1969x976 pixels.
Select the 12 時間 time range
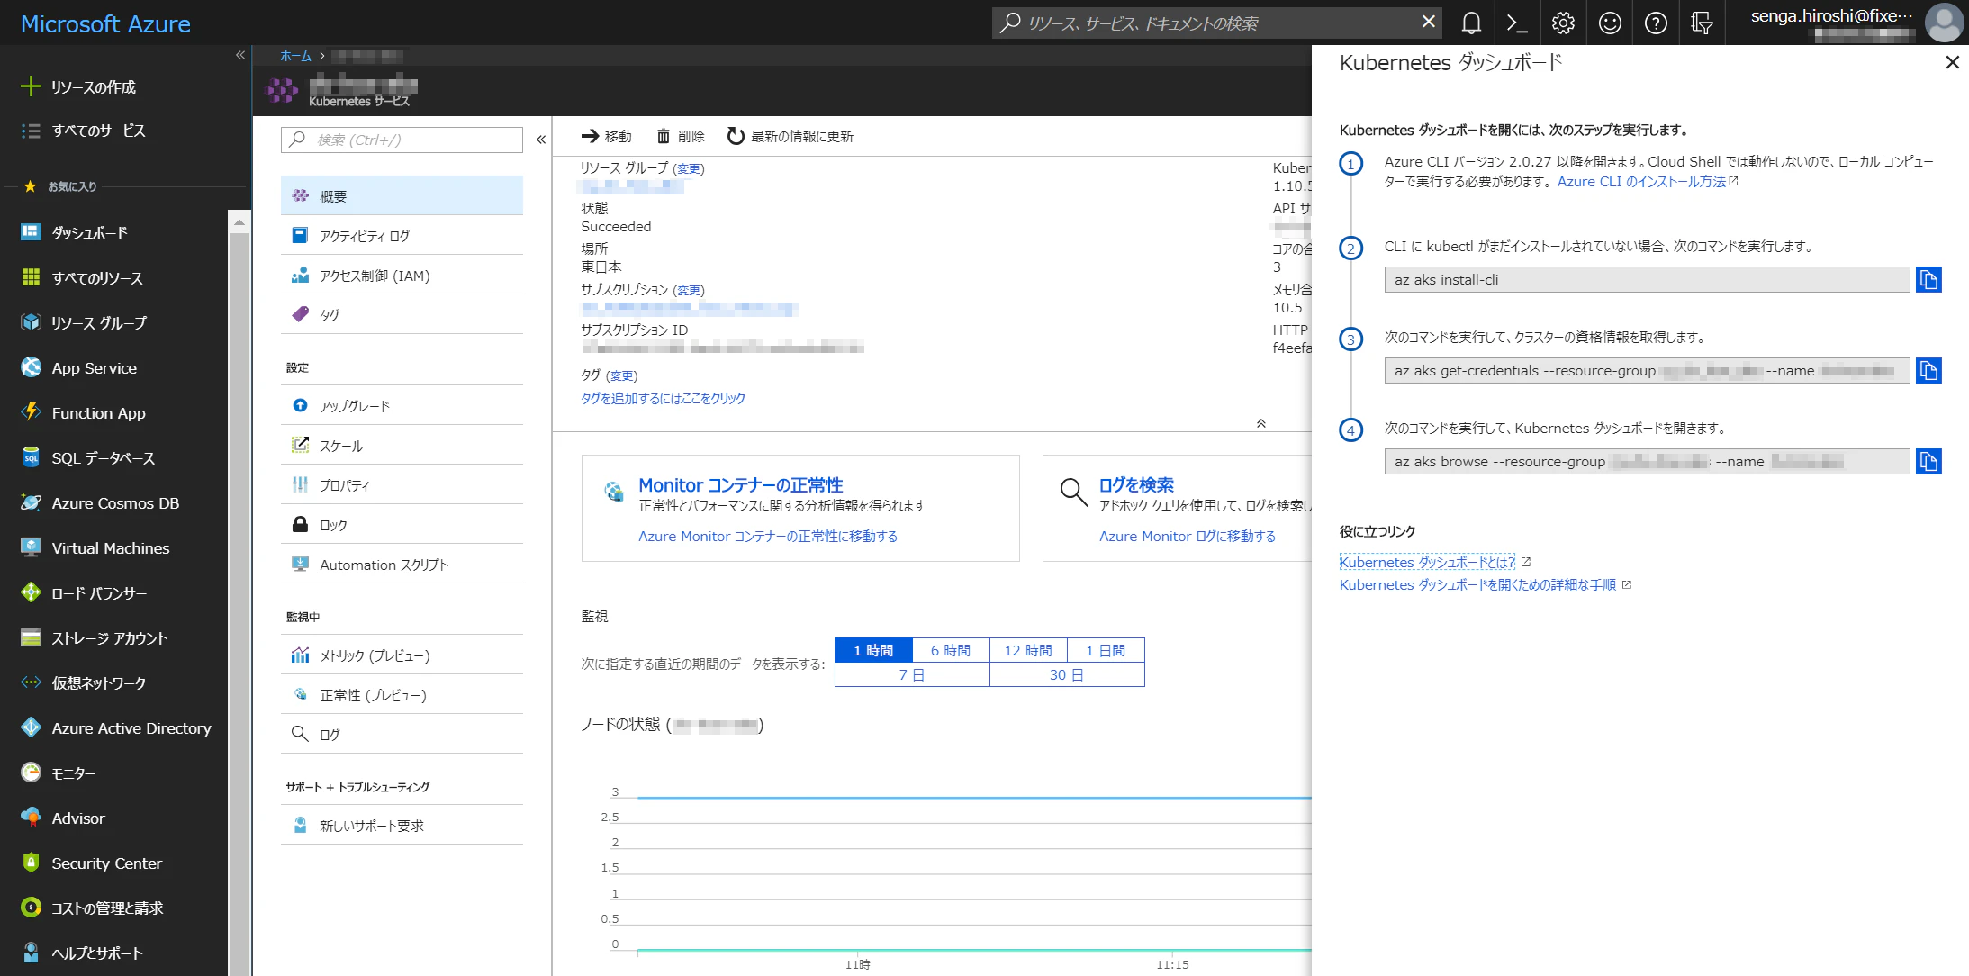tap(1028, 650)
